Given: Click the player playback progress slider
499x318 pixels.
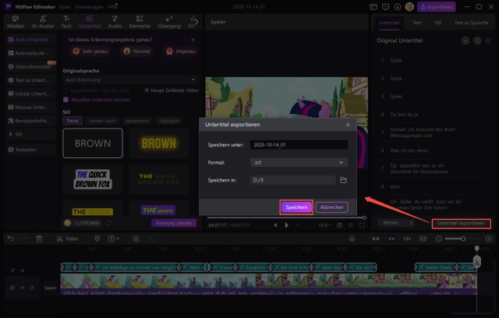Looking at the screenshot, I should click(285, 217).
